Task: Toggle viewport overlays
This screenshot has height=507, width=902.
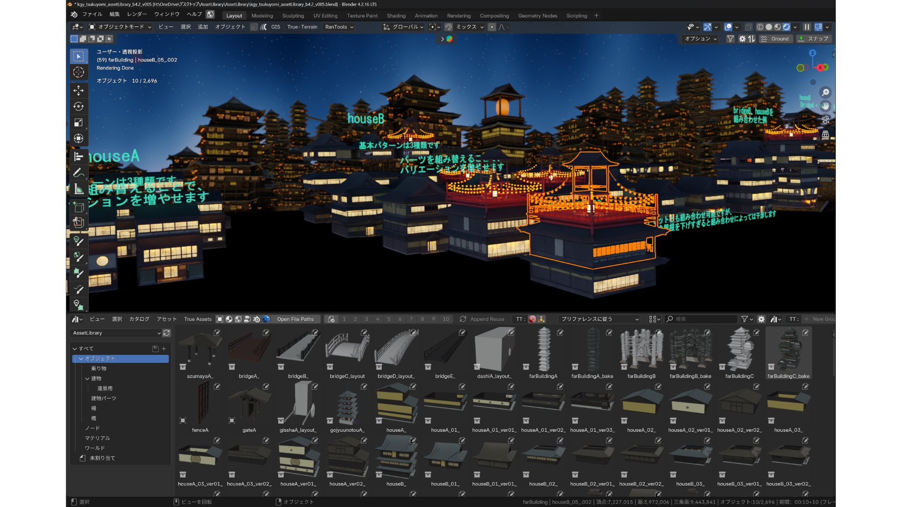Action: coord(728,27)
